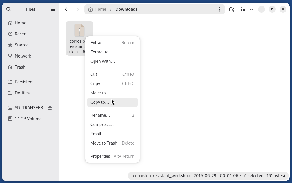This screenshot has height=183, width=292.
Task: Open the search-this-location icon in the toolbar
Action: 231,9
